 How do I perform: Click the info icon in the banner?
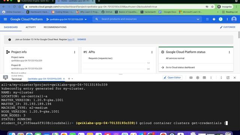pos(10,40)
